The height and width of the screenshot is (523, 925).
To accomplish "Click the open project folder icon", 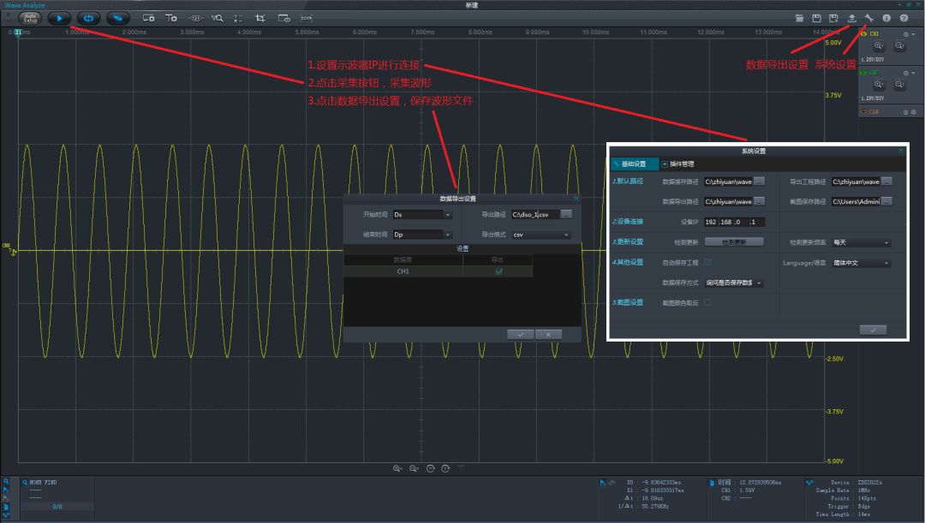I will (x=799, y=17).
